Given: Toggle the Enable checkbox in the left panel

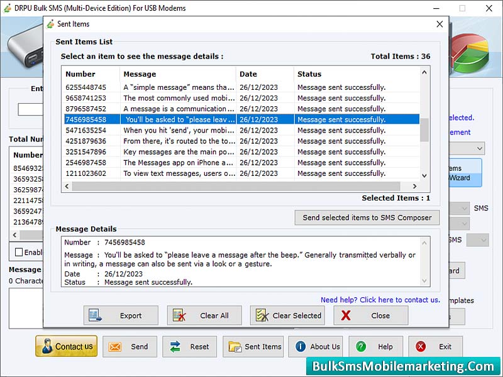Looking at the screenshot, I should click(x=19, y=252).
